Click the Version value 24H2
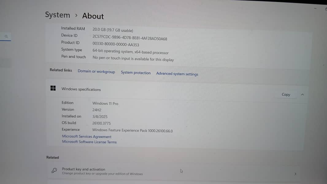Screen dimensions: 327x184 97,110
